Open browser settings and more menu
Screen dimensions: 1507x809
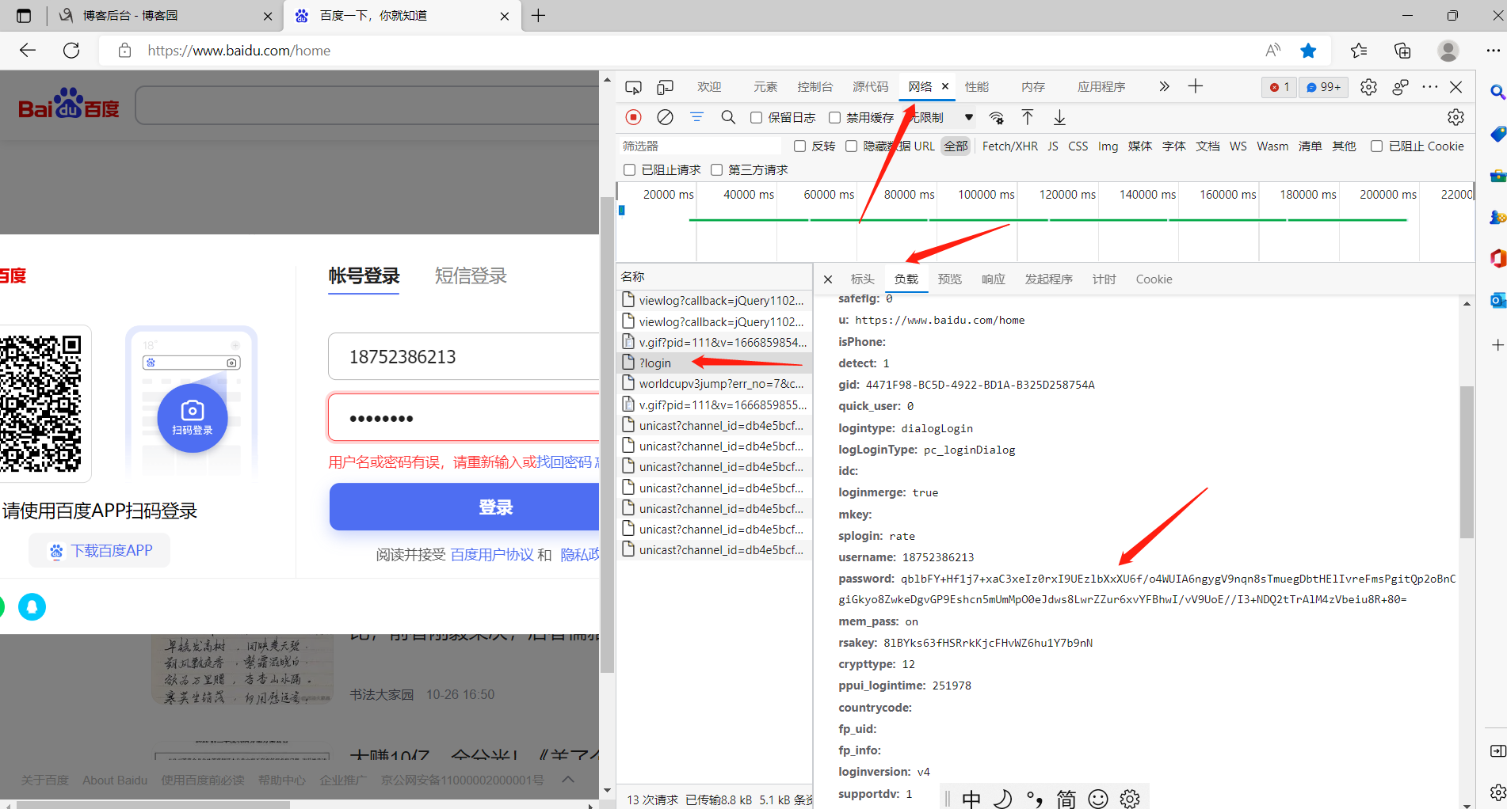1493,51
